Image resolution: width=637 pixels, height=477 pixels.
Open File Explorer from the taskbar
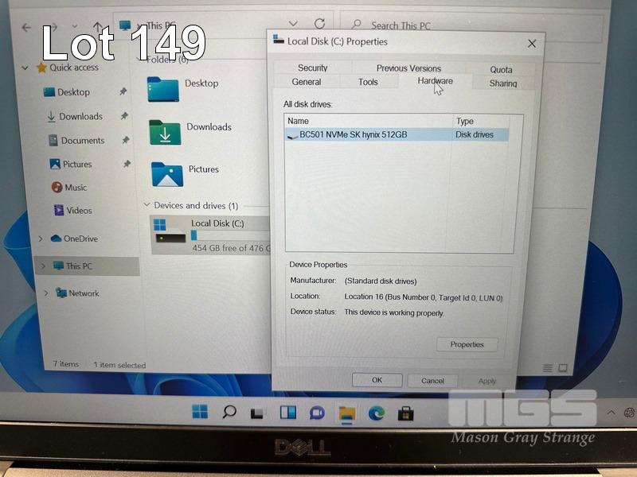pyautogui.click(x=346, y=413)
